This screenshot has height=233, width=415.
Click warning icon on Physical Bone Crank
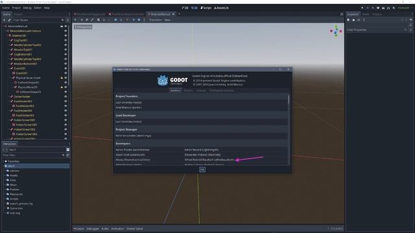click(62, 78)
